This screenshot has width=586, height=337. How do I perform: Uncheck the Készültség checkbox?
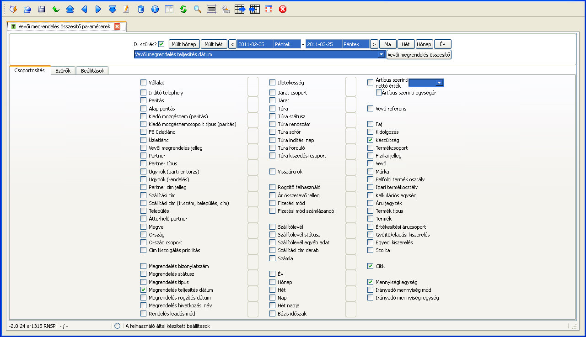click(371, 140)
